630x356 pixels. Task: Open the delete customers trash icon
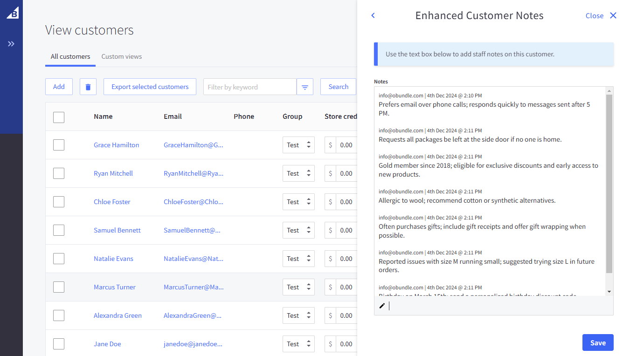[88, 87]
